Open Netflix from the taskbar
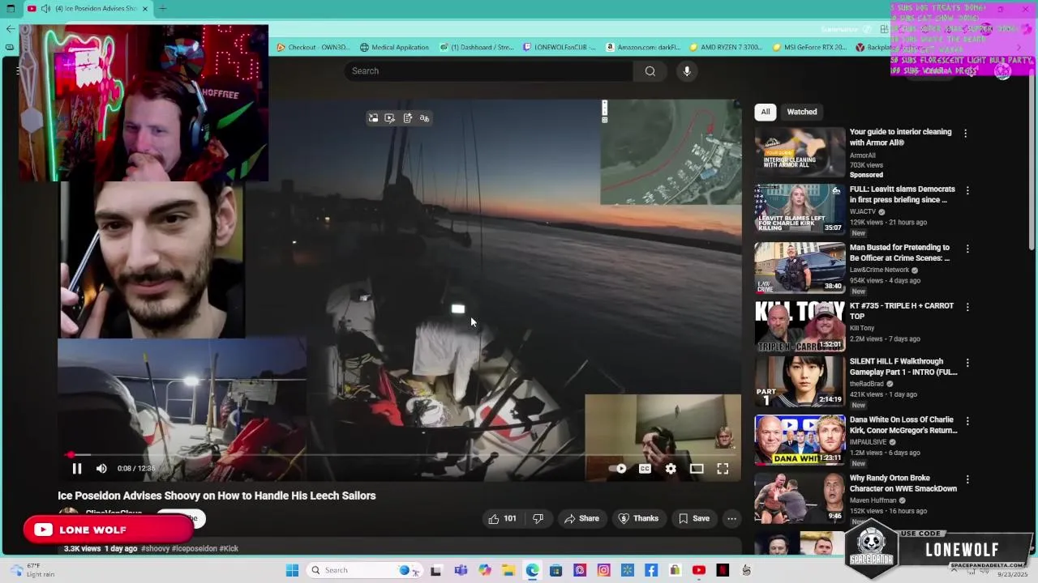The image size is (1038, 583). pyautogui.click(x=723, y=570)
